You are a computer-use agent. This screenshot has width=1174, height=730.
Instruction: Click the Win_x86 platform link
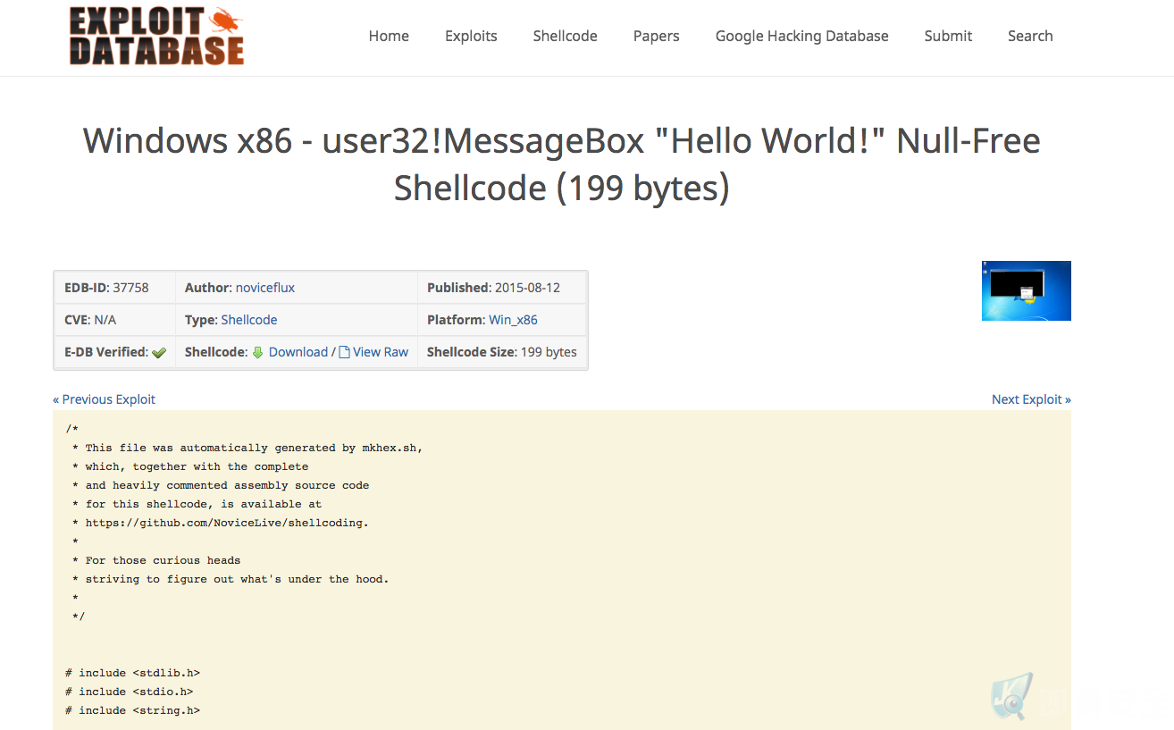tap(513, 320)
